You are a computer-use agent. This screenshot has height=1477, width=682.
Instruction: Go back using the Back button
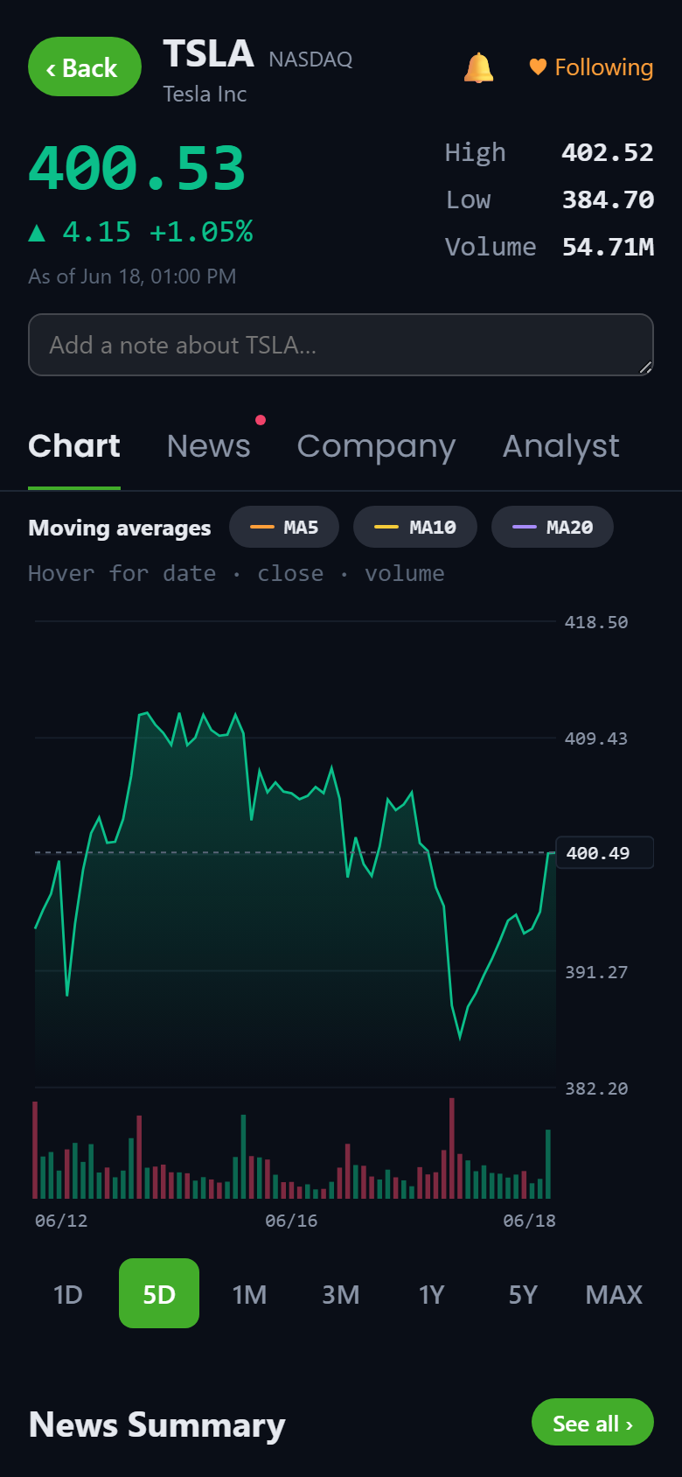point(85,66)
